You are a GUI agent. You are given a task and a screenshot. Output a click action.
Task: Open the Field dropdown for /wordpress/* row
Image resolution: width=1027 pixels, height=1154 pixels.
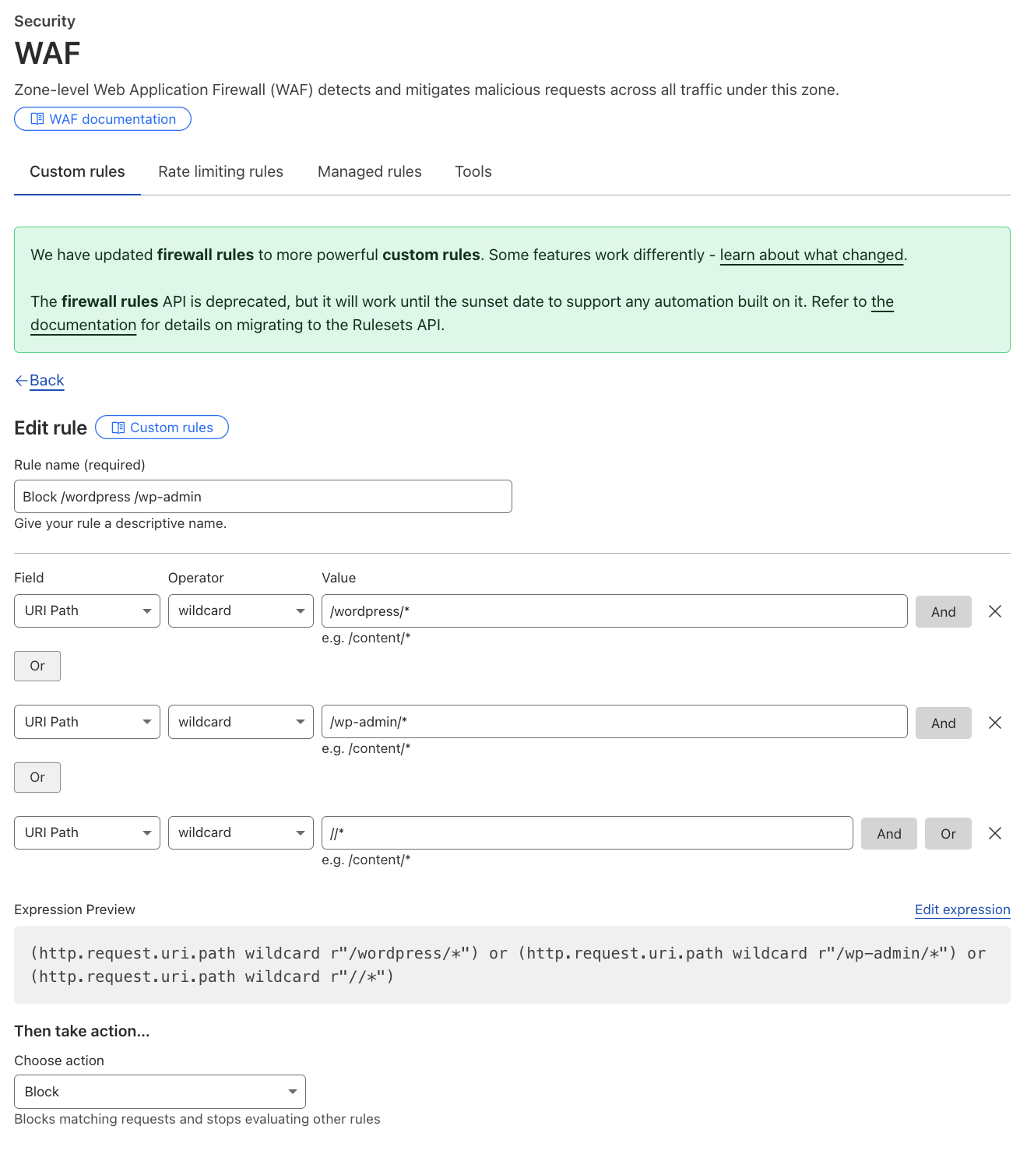(87, 610)
